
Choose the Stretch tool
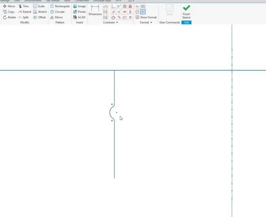40,12
